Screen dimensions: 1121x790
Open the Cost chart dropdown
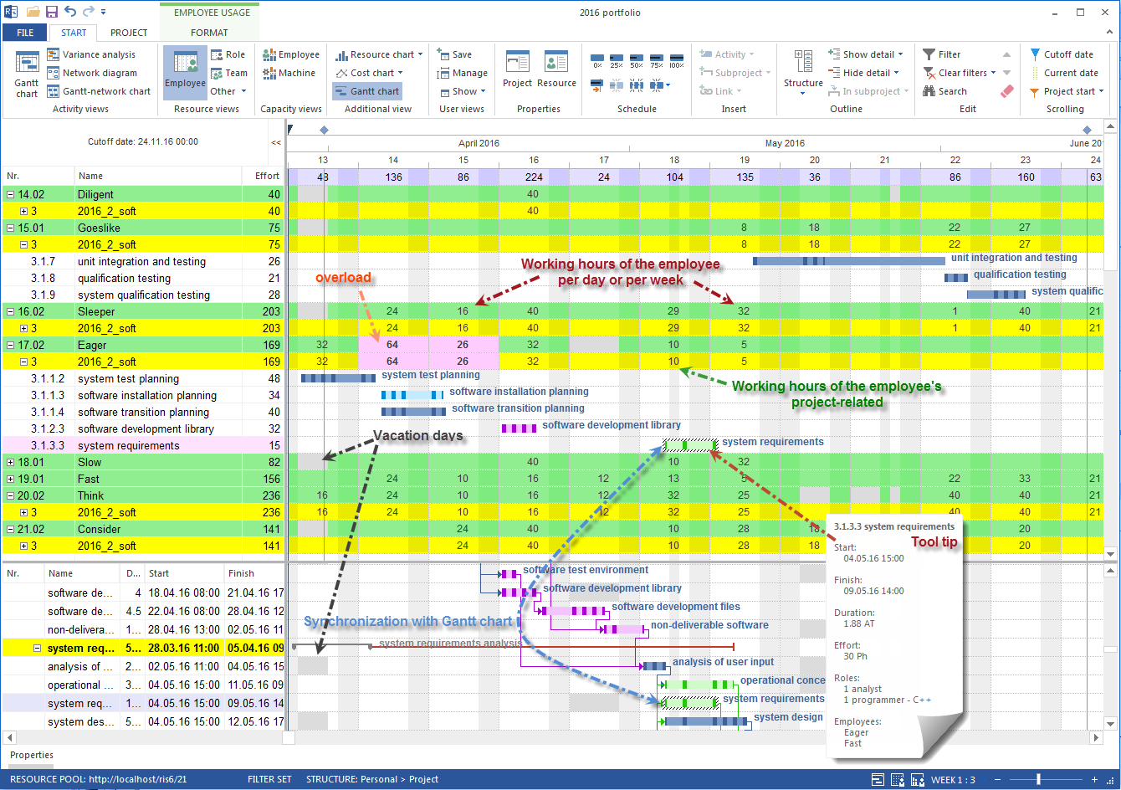pos(369,73)
